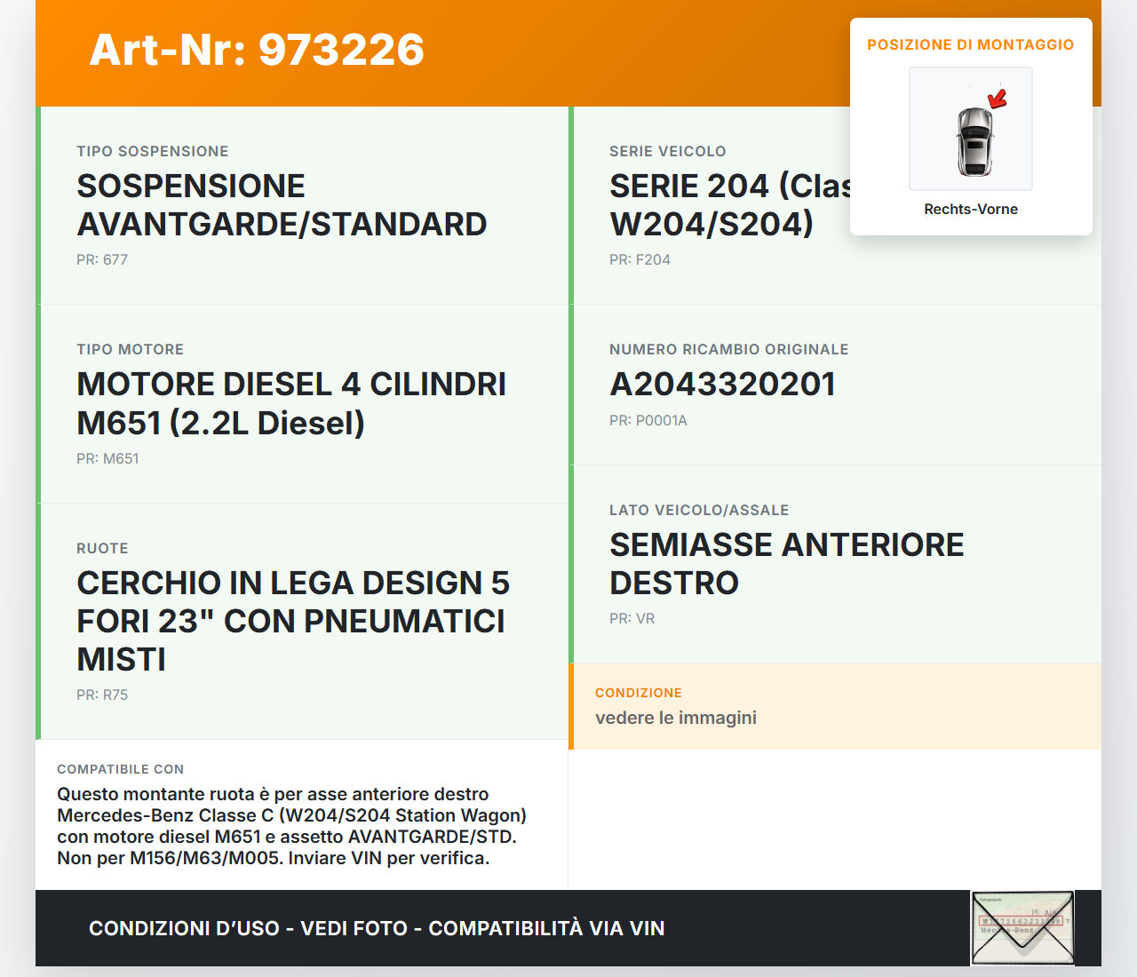The image size is (1137, 977).
Task: Click the COMPATIBILE CON description paragraph
Action: [291, 826]
